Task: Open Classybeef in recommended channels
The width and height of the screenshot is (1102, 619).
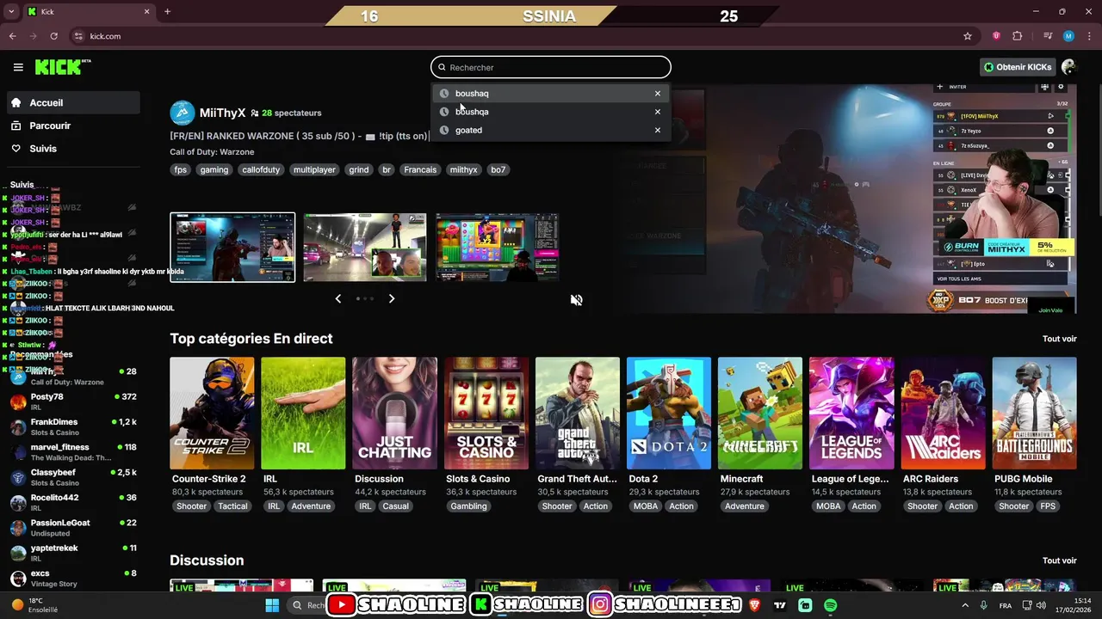Action: (73, 477)
